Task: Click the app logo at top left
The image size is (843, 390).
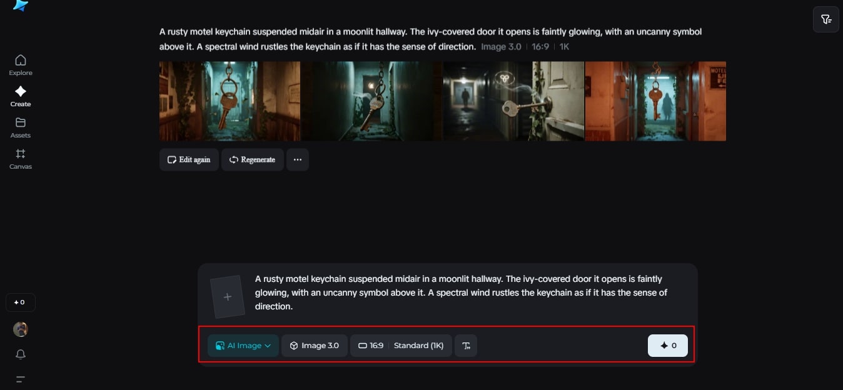Action: pos(21,6)
